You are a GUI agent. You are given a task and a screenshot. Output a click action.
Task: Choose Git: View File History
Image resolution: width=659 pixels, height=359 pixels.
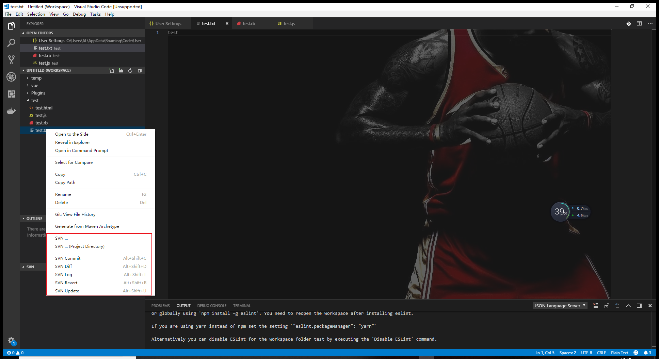(101, 215)
